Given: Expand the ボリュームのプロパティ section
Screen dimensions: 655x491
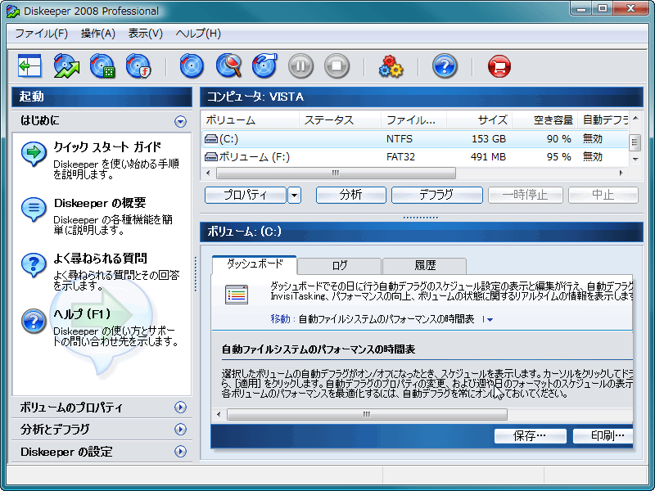Looking at the screenshot, I should point(180,407).
